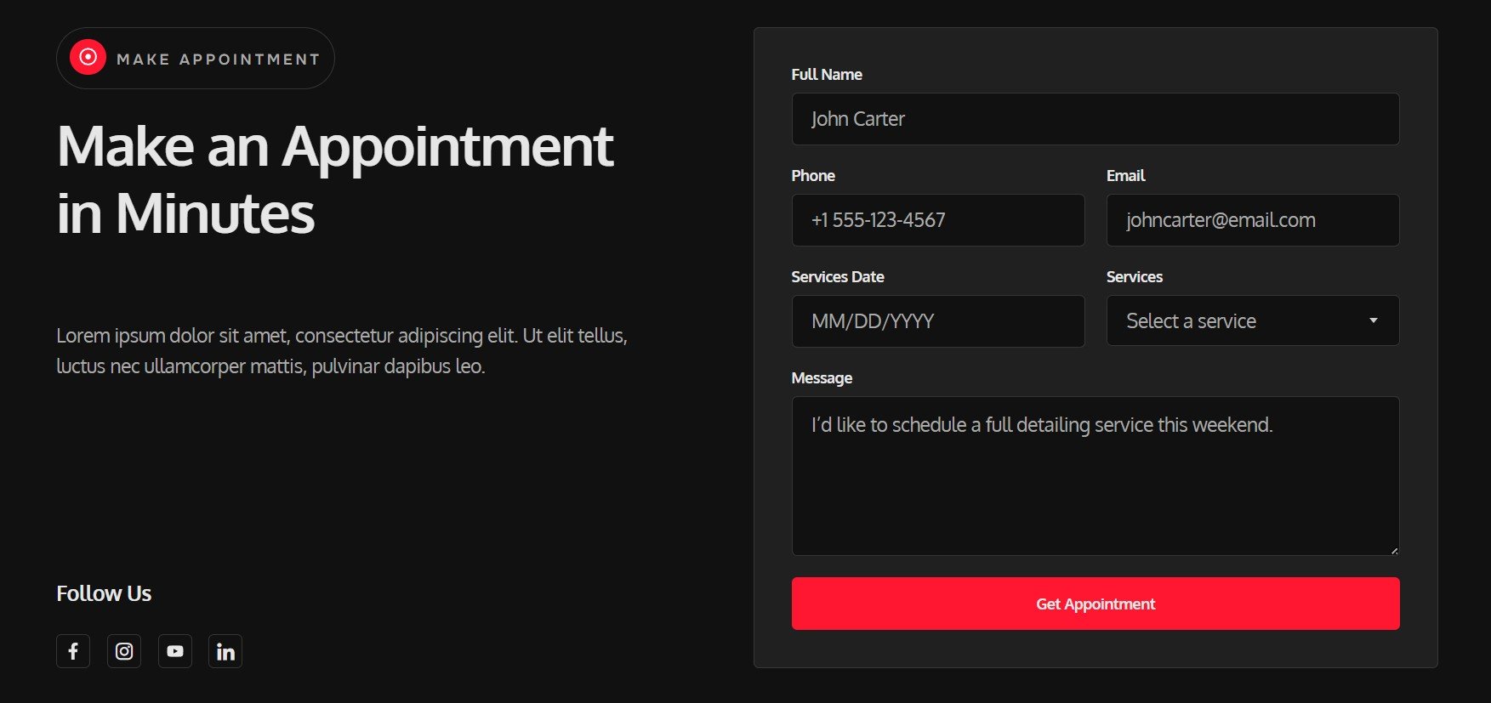Grab the Message textarea resize handle
Image resolution: width=1491 pixels, height=703 pixels.
pos(1393,550)
